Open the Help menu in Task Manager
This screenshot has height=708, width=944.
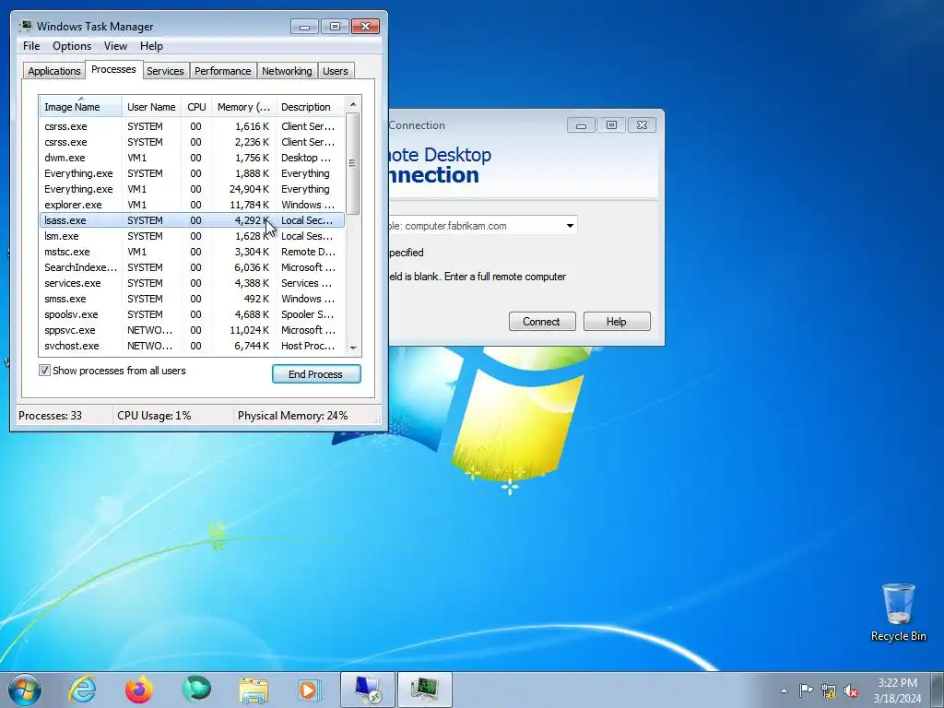coord(151,46)
